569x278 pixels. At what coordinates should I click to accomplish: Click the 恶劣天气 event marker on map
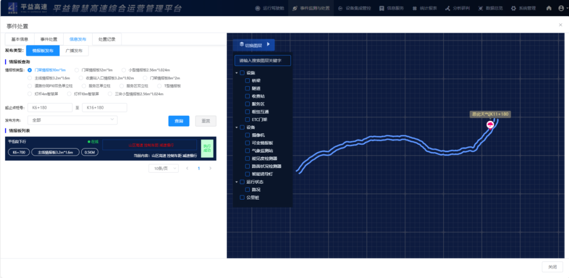(490, 125)
